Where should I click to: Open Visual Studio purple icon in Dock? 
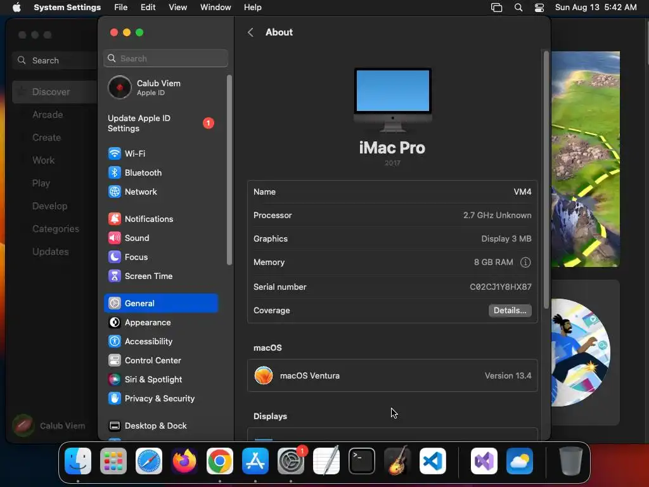coord(484,461)
